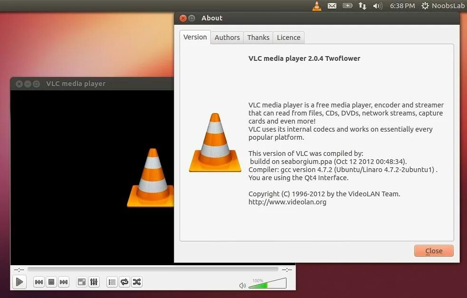Viewport: 467px width, 298px height.
Task: Select the Version tab
Action: click(195, 37)
